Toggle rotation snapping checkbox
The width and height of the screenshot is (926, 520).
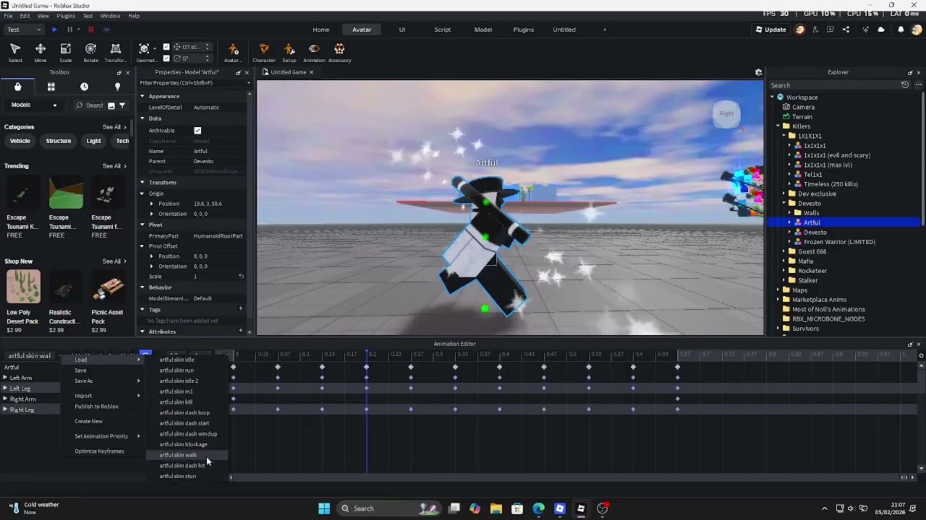pos(166,58)
